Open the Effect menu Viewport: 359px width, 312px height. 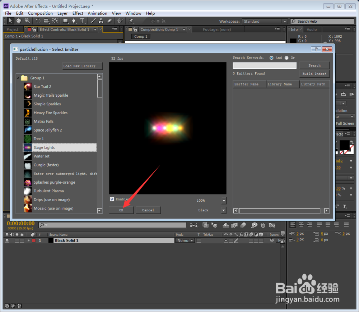coord(78,13)
